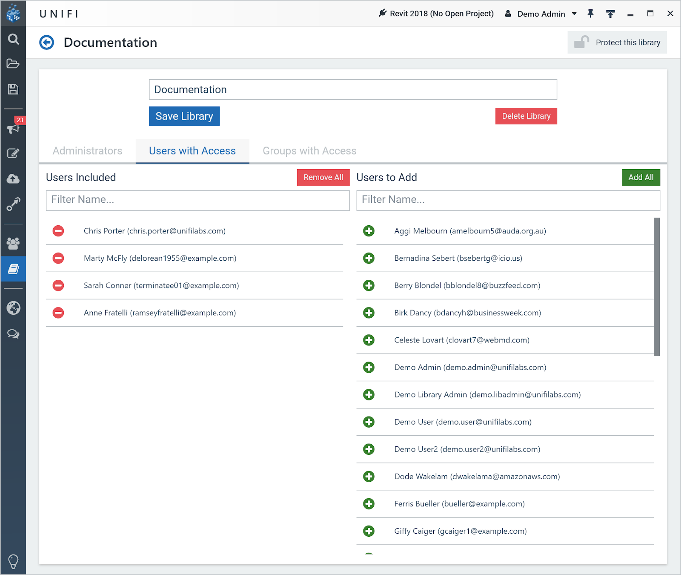
Task: Add Aggi Melbourn with green plus icon
Action: click(369, 231)
